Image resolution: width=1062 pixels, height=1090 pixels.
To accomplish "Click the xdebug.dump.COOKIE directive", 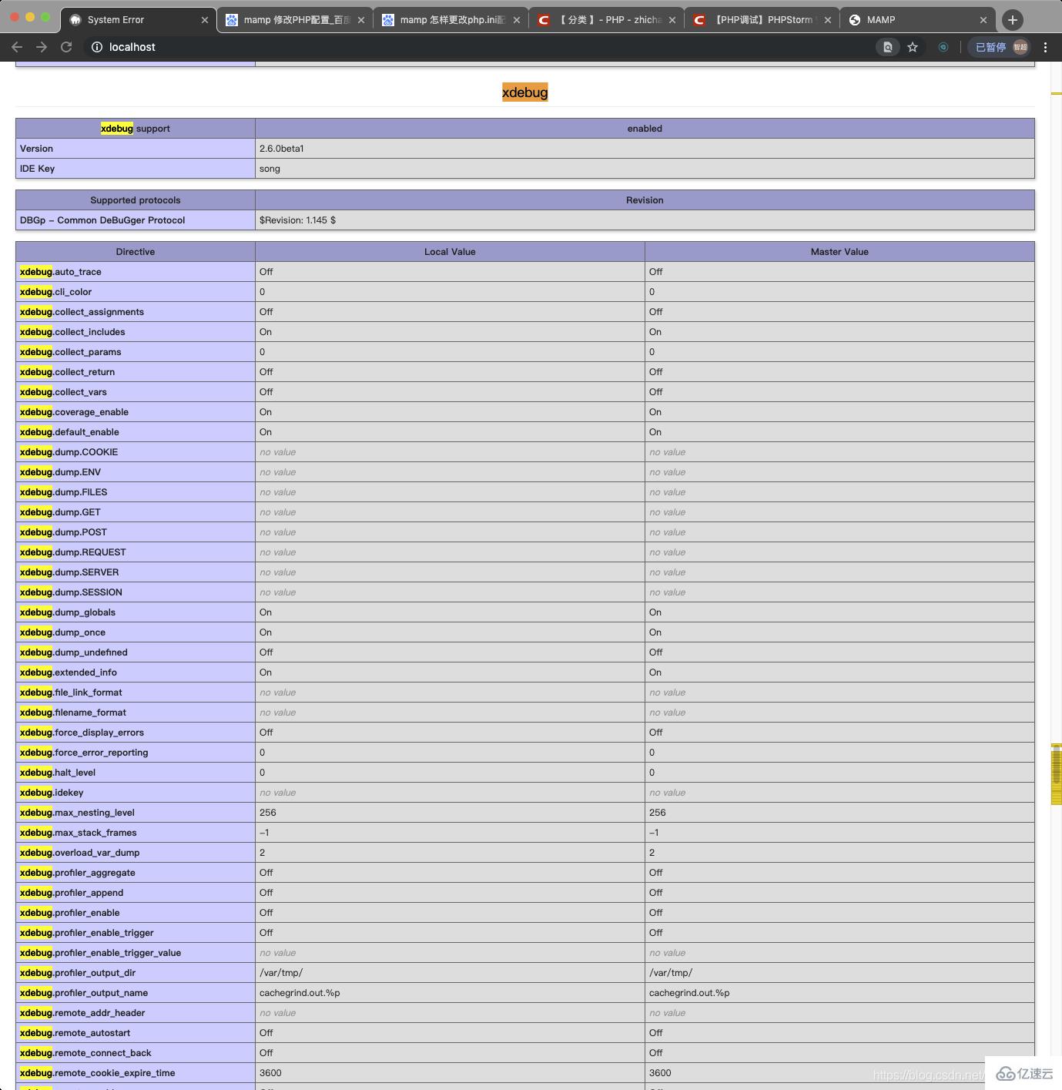I will click(x=69, y=452).
